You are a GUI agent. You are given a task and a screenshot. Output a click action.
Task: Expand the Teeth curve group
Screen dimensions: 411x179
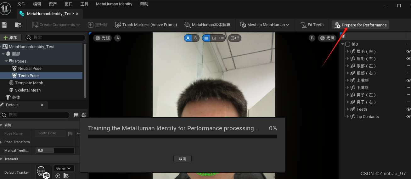click(x=348, y=109)
